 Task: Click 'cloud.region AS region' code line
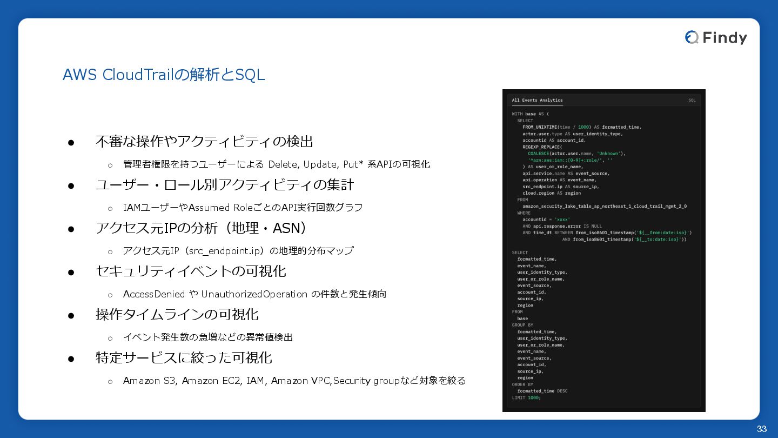tap(552, 193)
